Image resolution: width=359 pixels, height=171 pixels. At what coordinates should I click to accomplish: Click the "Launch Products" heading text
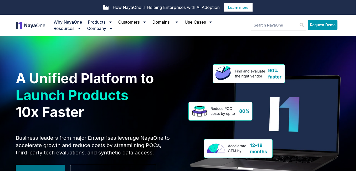pyautogui.click(x=72, y=95)
